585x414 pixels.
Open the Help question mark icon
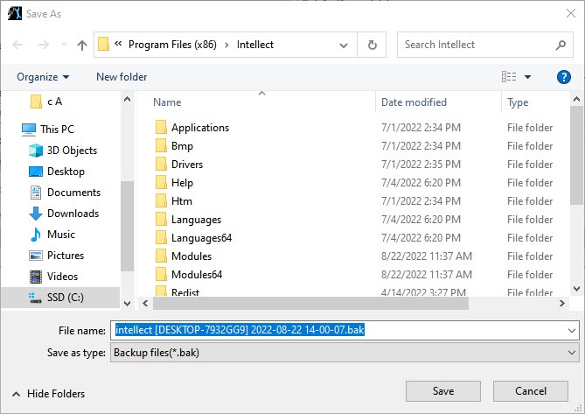563,77
